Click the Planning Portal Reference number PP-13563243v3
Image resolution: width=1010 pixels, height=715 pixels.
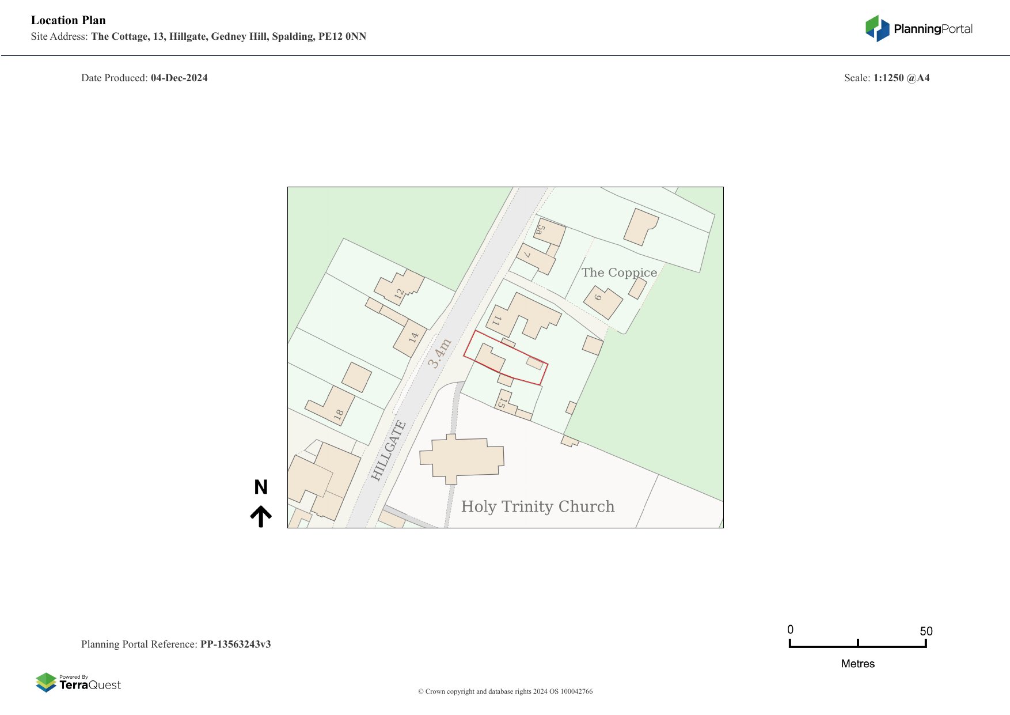point(236,644)
